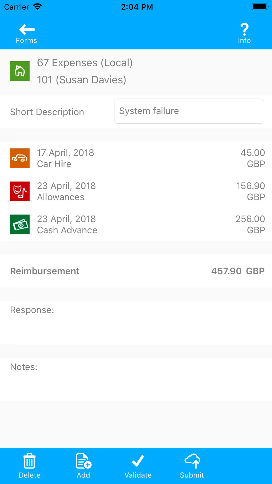This screenshot has width=272, height=484.
Task: Tap the red Allowances masks icon
Action: pos(20,191)
